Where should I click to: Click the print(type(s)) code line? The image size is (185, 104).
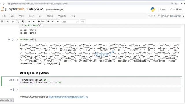coord(34,25)
